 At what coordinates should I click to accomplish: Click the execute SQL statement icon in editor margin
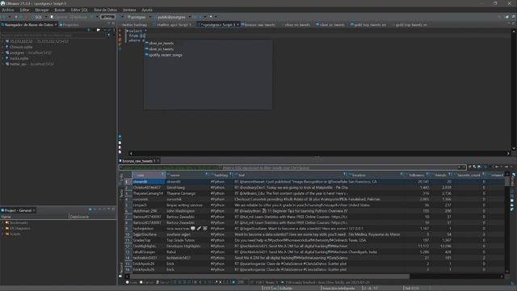[120, 31]
